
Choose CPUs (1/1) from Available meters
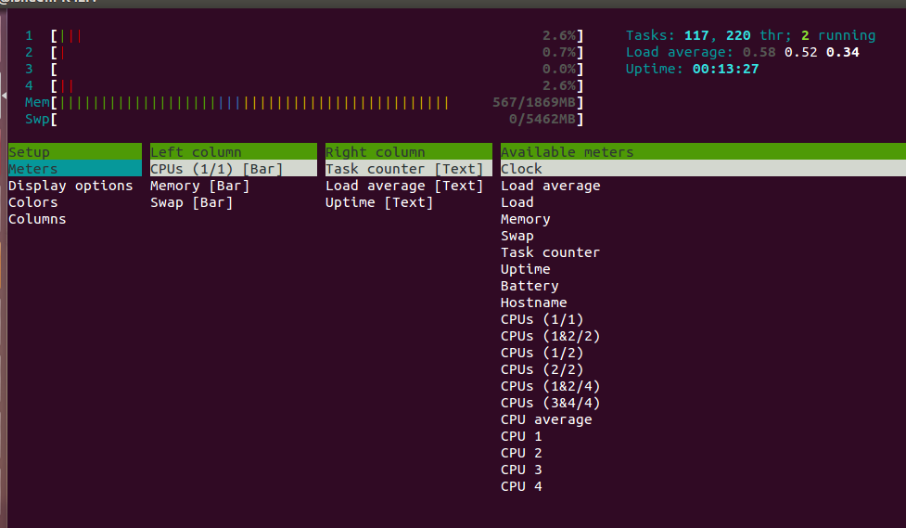tap(542, 319)
